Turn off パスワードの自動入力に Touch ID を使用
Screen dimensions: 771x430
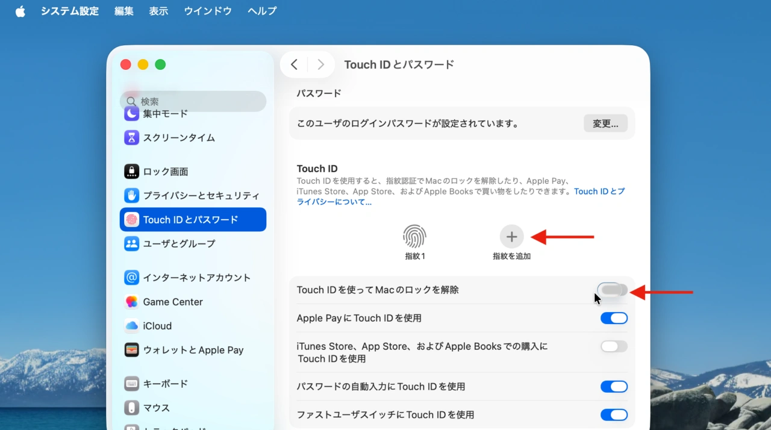tap(614, 386)
